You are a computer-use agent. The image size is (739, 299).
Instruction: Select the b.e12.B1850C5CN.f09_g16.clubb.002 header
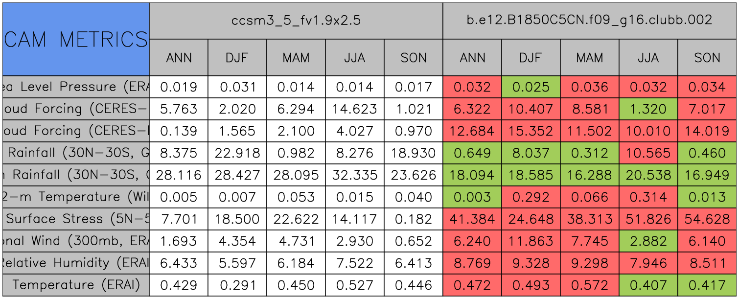[x=590, y=21]
